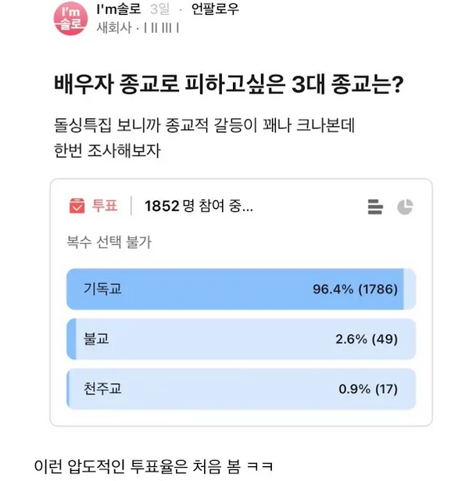Switch poll results to pie chart view
Image resolution: width=476 pixels, height=481 pixels.
(x=405, y=206)
